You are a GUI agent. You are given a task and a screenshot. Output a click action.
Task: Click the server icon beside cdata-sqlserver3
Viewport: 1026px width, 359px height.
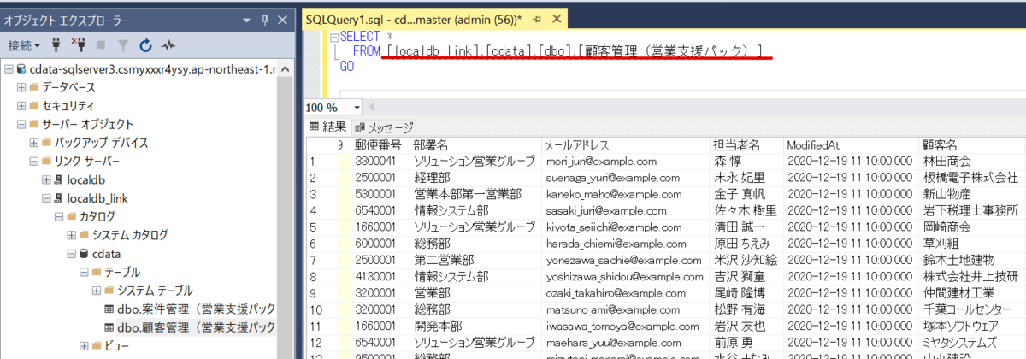pos(21,68)
